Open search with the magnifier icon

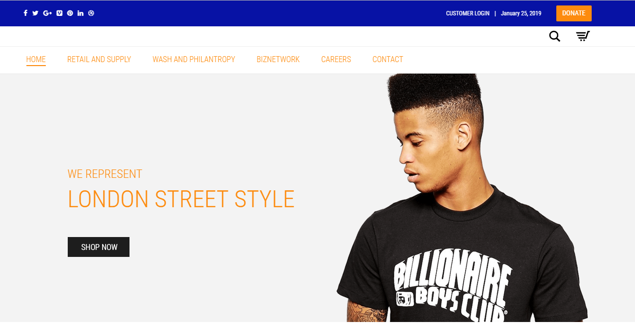click(x=554, y=36)
